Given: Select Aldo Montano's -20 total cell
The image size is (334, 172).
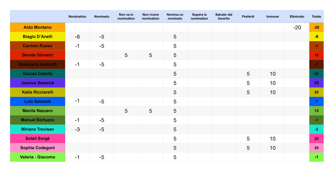Looking at the screenshot, I should (317, 27).
